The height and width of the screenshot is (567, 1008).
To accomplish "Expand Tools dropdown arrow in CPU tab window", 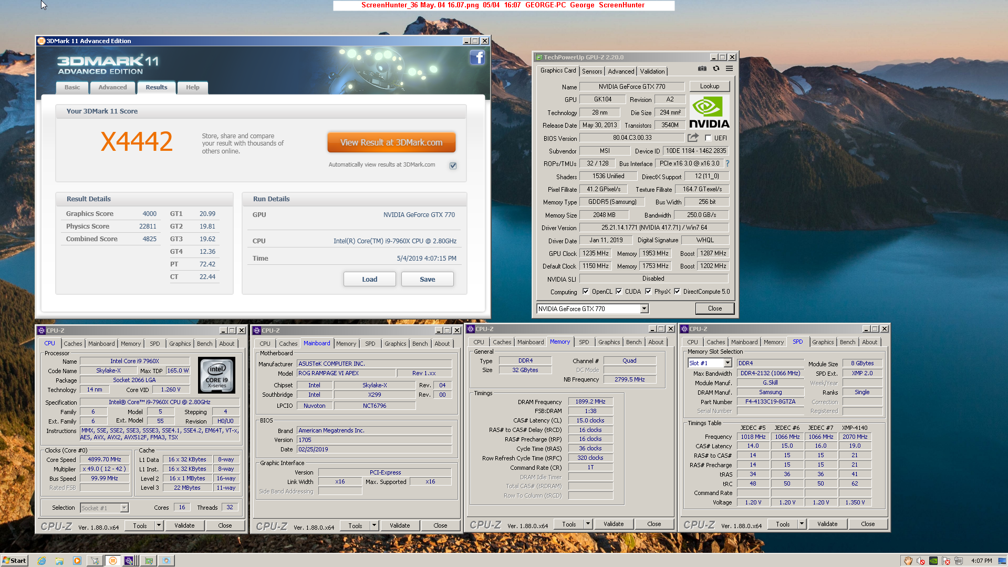I will pos(159,525).
